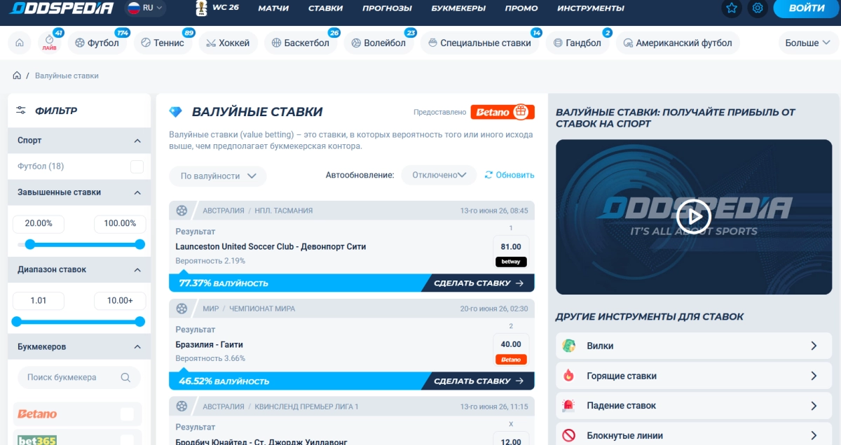Click the 40.00 odds button

pos(511,344)
